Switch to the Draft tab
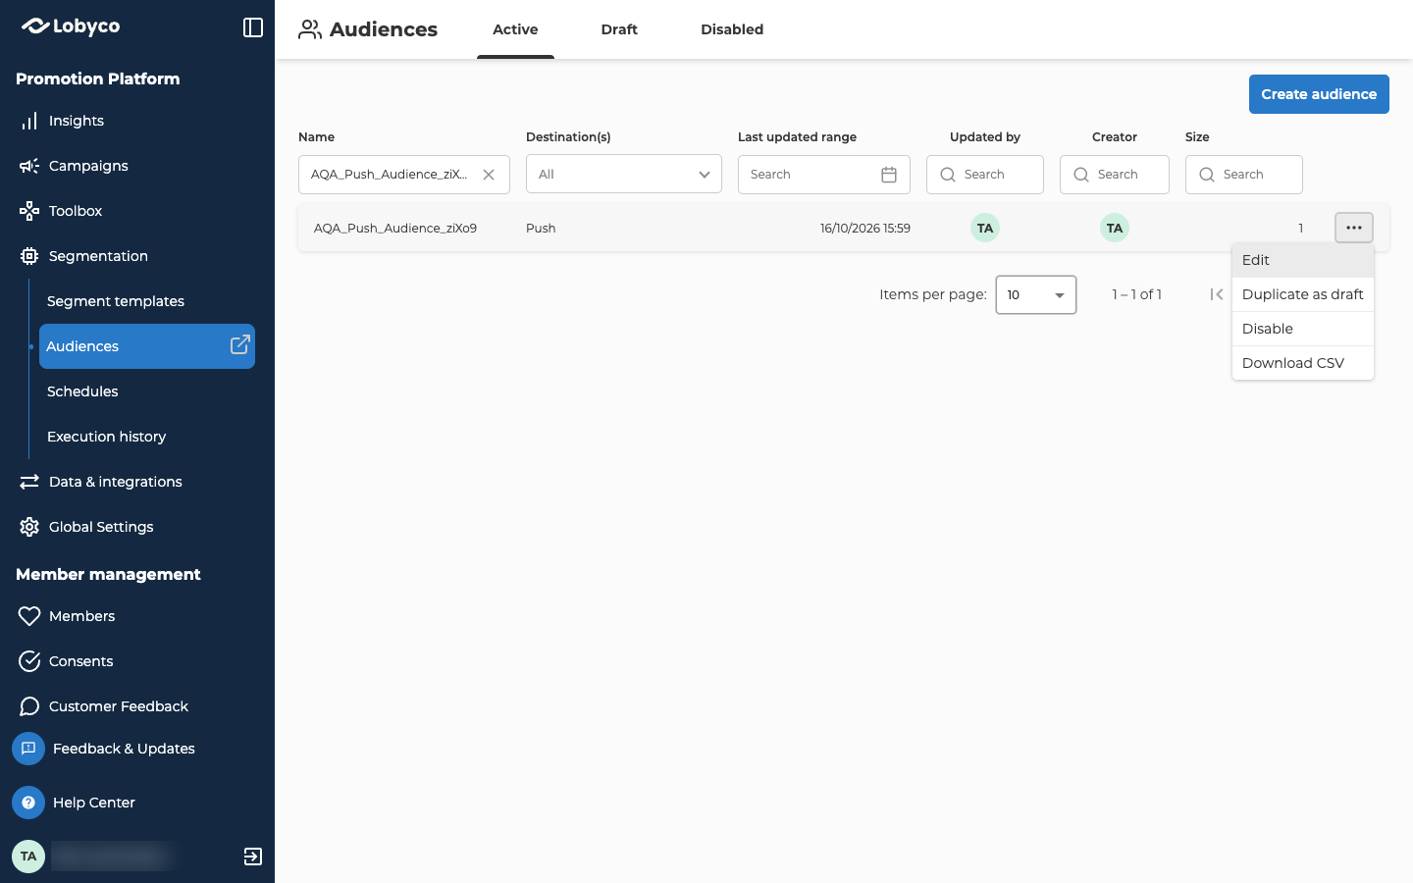The height and width of the screenshot is (883, 1413). (619, 29)
